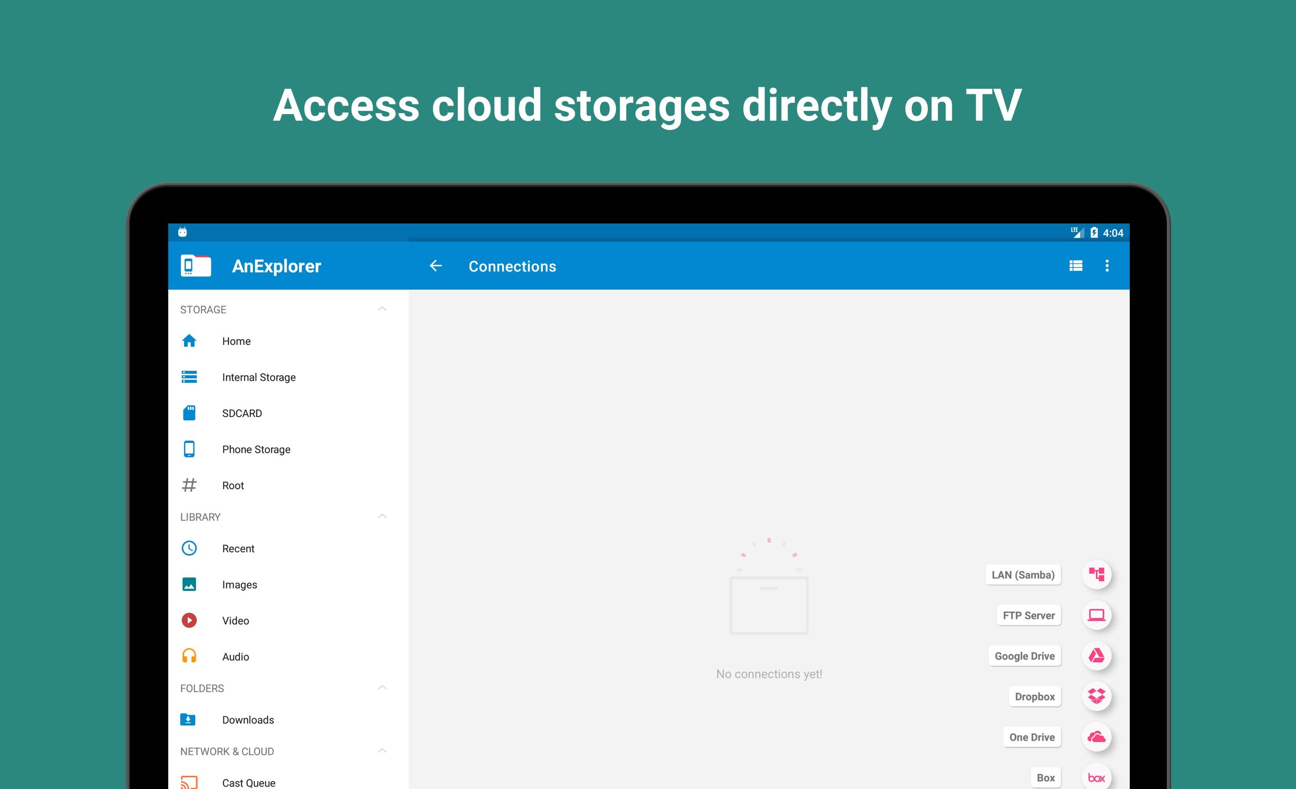The width and height of the screenshot is (1296, 789).
Task: Click the AnExplorer title text
Action: (x=277, y=266)
